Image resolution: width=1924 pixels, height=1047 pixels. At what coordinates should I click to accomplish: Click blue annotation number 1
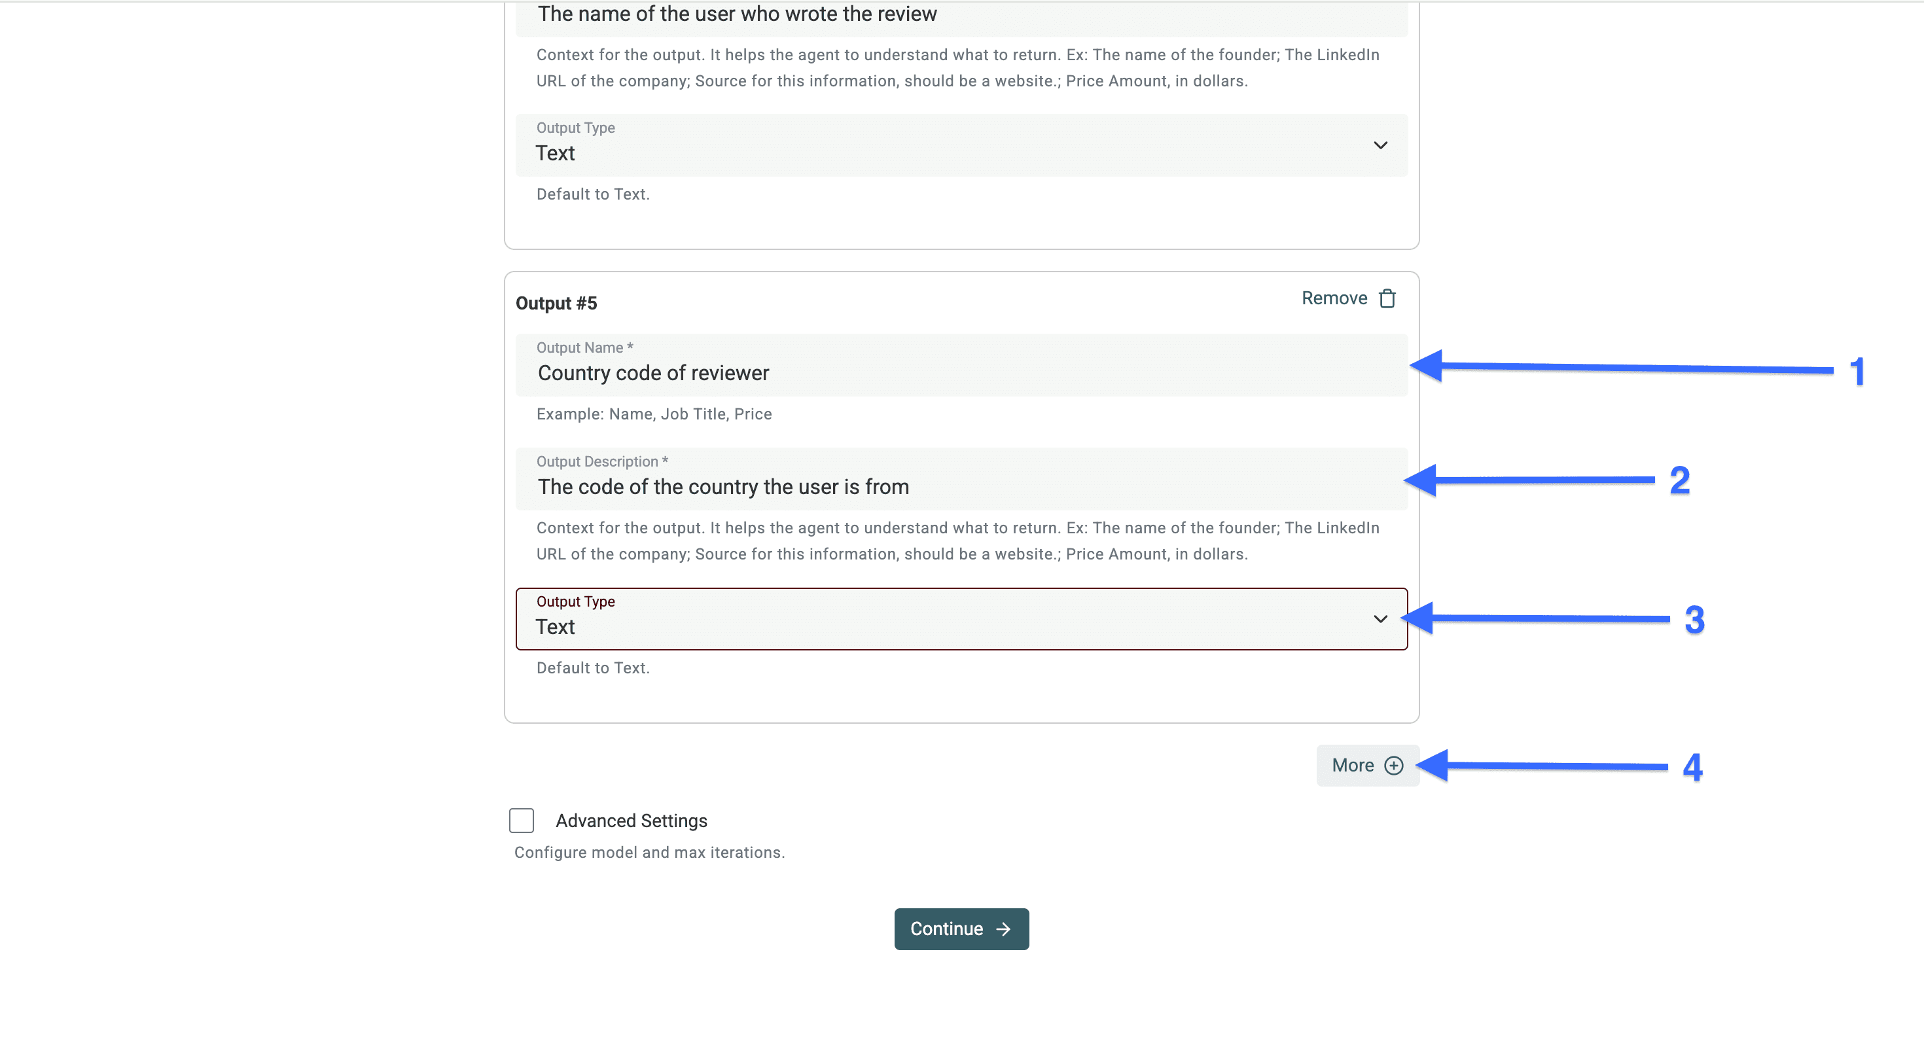click(x=1857, y=371)
